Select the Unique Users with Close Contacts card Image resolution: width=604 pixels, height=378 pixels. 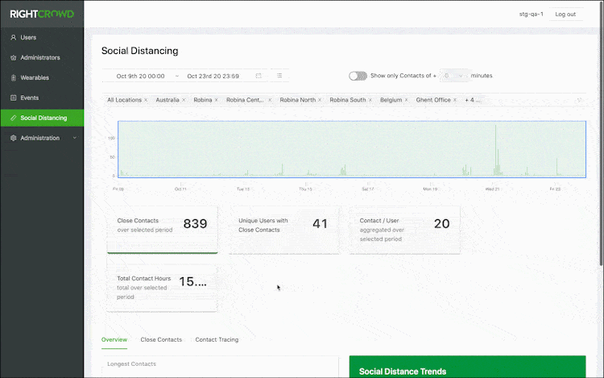(x=284, y=230)
